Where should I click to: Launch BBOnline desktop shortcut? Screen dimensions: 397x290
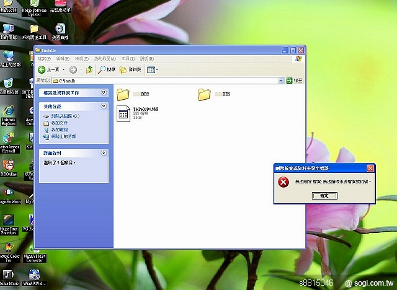[9, 166]
